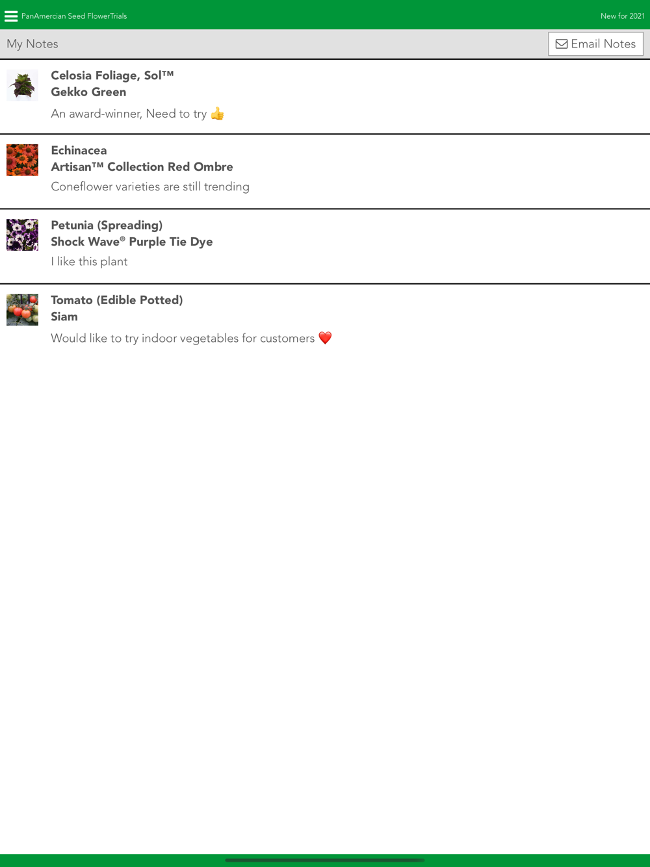The width and height of the screenshot is (650, 867).
Task: Click the envelope icon in Email Notes
Action: pyautogui.click(x=562, y=44)
